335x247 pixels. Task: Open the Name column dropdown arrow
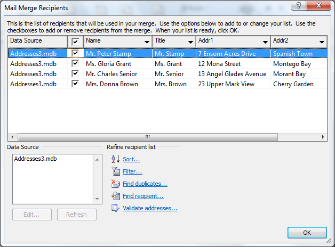coord(147,42)
